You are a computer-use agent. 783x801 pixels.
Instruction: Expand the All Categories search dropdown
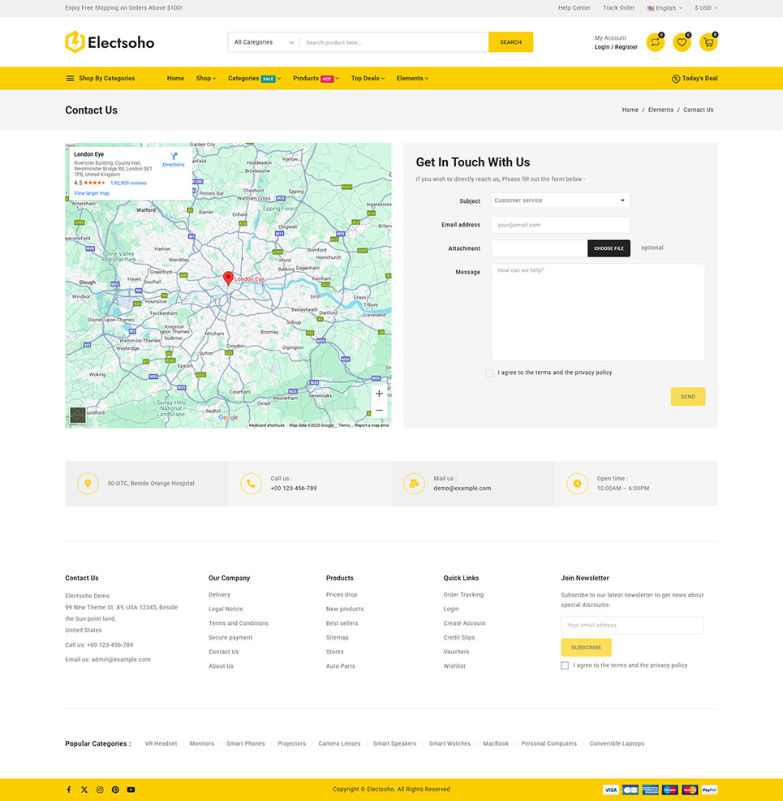point(263,42)
